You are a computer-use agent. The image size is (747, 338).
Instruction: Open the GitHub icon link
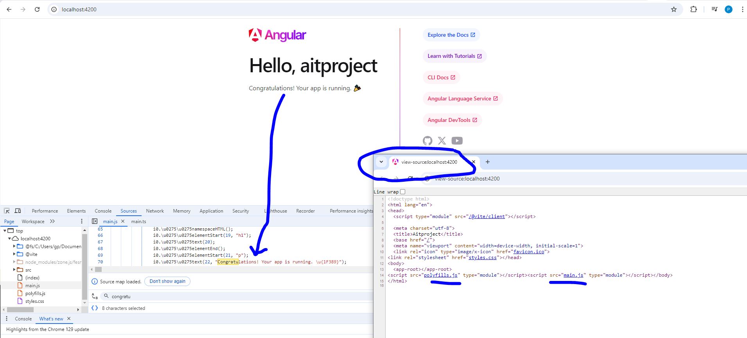click(427, 141)
